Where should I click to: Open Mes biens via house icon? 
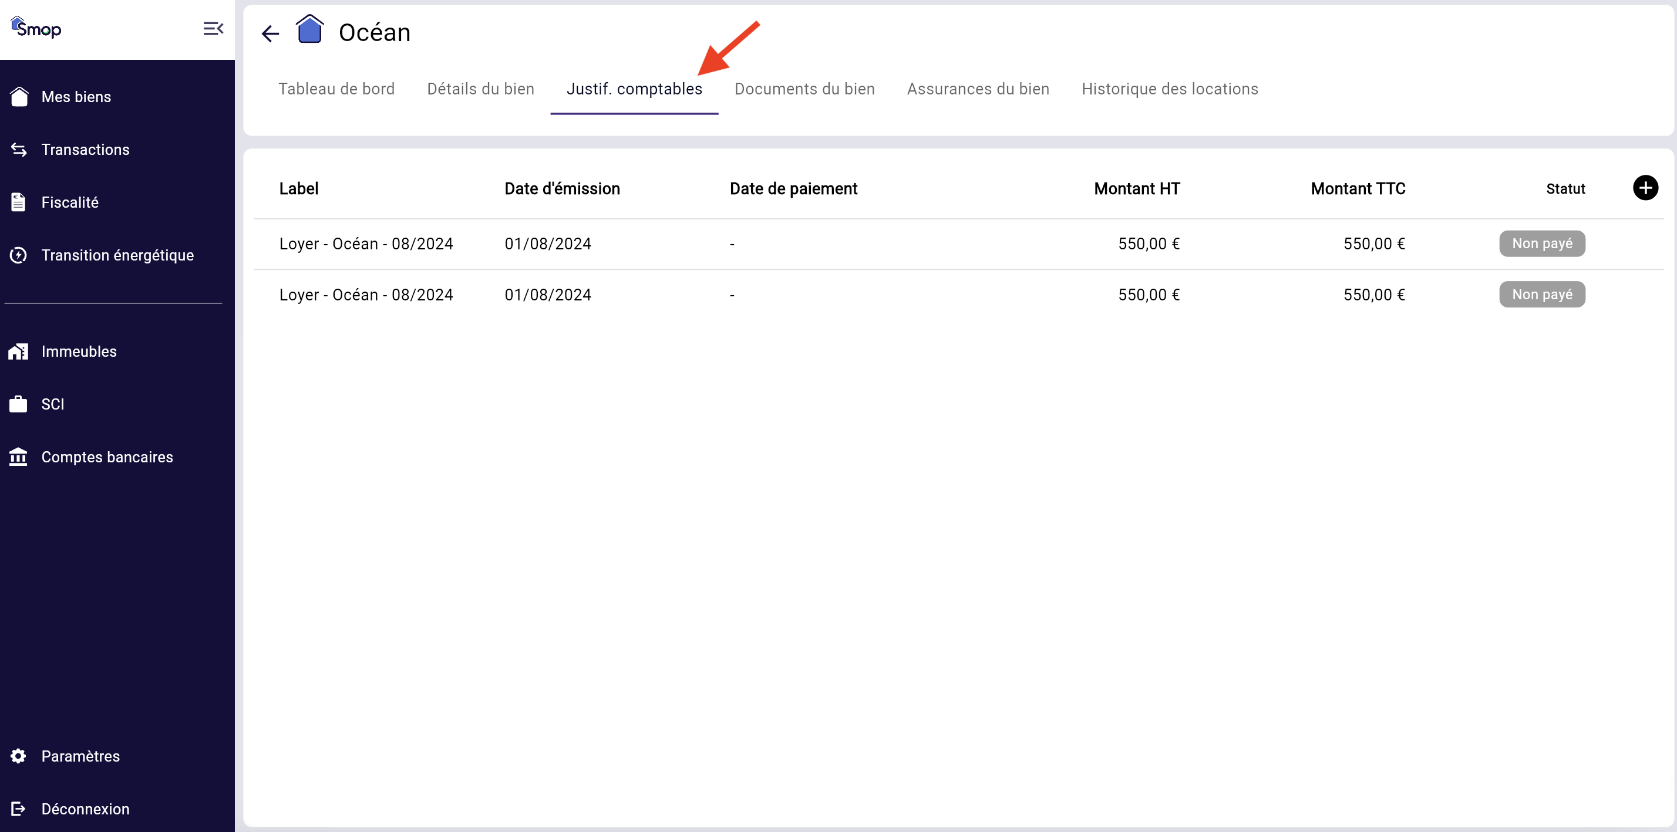(19, 97)
